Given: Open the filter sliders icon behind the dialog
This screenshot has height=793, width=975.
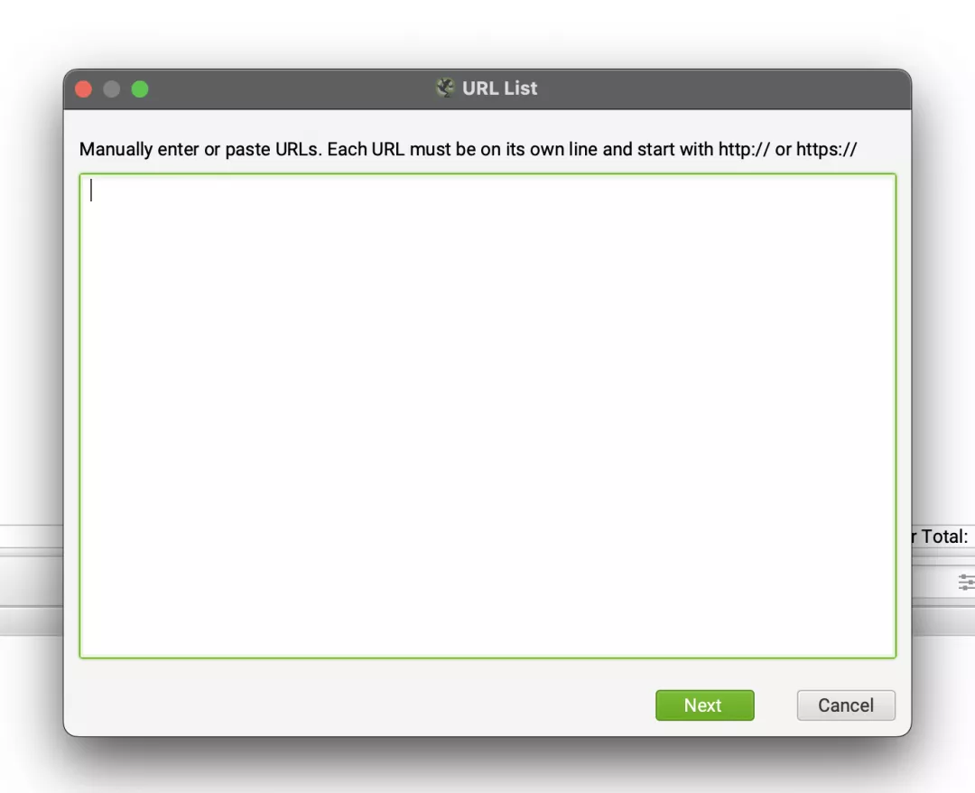Looking at the screenshot, I should coord(966,583).
